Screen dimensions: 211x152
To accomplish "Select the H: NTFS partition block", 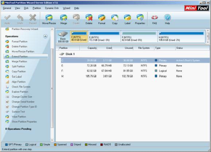I will (x=181, y=36).
